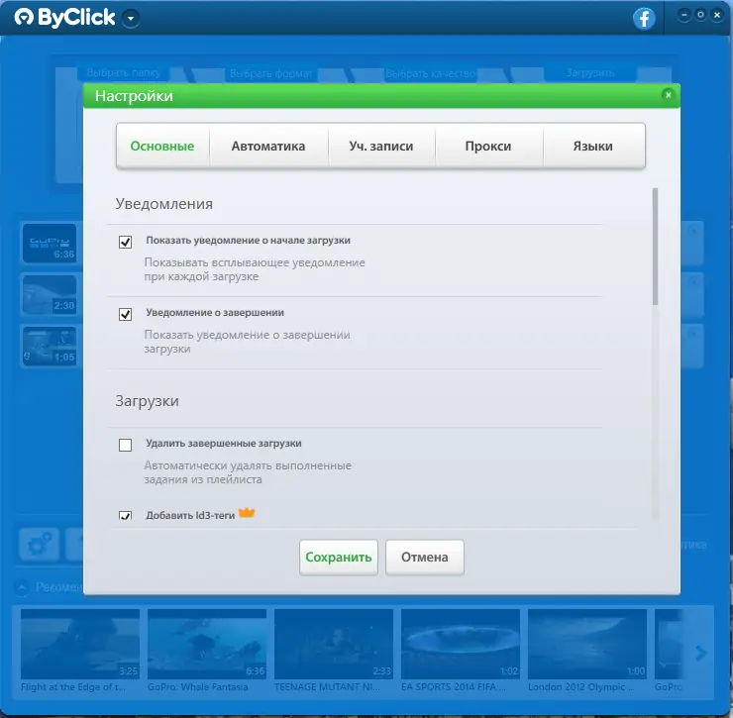Viewport: 733px width, 718px height.
Task: Switch to the Основные tab
Action: pyautogui.click(x=162, y=146)
